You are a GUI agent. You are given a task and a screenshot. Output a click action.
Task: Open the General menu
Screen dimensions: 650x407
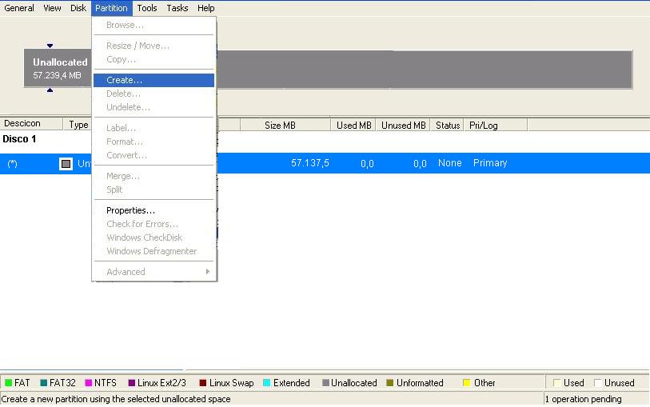(19, 8)
